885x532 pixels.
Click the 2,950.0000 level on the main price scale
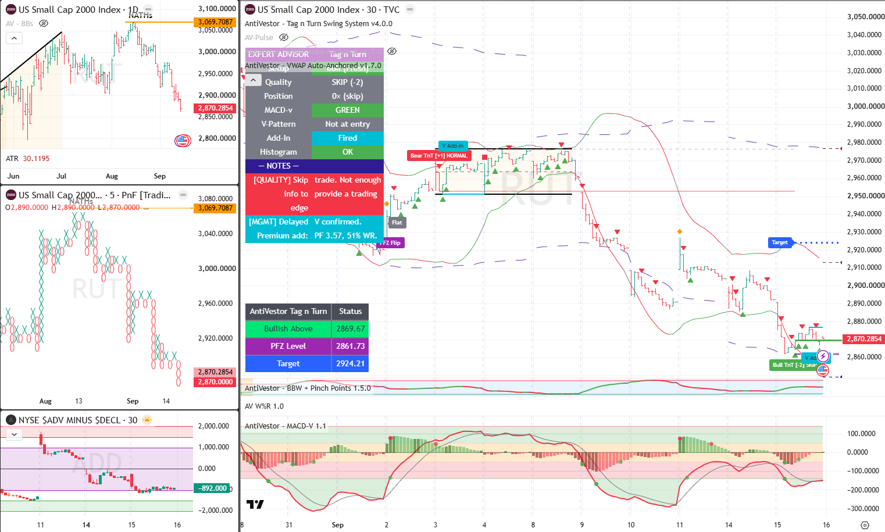866,195
